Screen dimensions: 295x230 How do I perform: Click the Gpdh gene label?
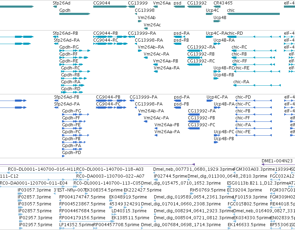(x=65, y=10)
